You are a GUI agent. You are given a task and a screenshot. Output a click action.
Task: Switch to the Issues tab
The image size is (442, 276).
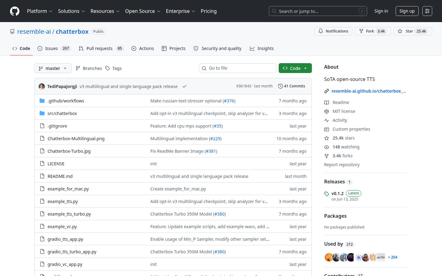tap(54, 48)
